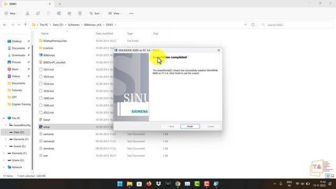Open Pictures in Quick access

(16, 62)
